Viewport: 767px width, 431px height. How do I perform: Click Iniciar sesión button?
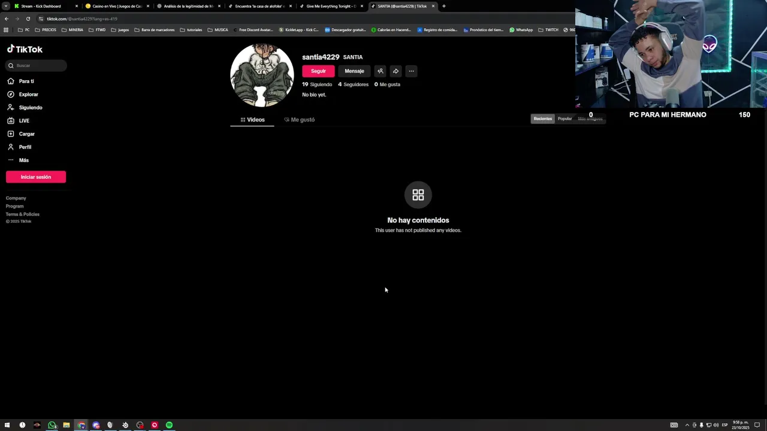tap(36, 177)
